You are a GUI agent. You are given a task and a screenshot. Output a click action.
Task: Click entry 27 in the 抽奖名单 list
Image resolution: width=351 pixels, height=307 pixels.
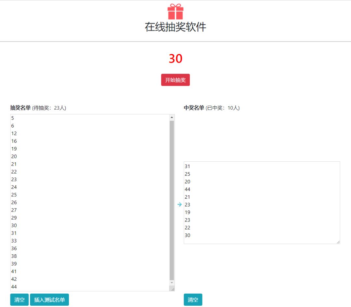(14, 210)
